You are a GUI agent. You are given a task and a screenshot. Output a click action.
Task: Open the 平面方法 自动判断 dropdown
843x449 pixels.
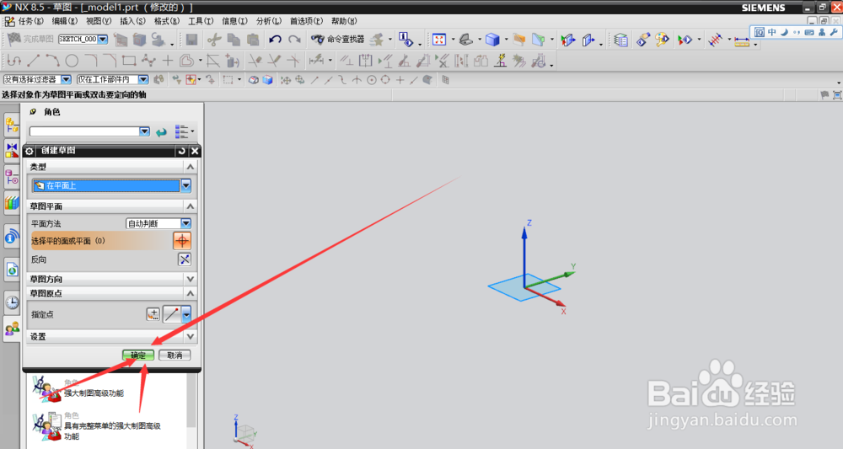click(x=185, y=223)
